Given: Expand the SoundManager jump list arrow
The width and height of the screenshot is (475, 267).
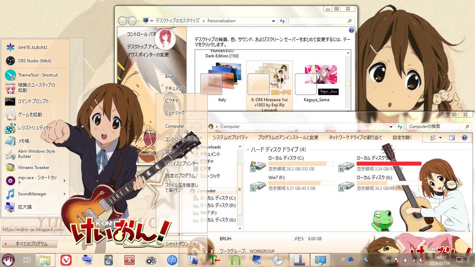Looking at the screenshot, I should tap(64, 194).
